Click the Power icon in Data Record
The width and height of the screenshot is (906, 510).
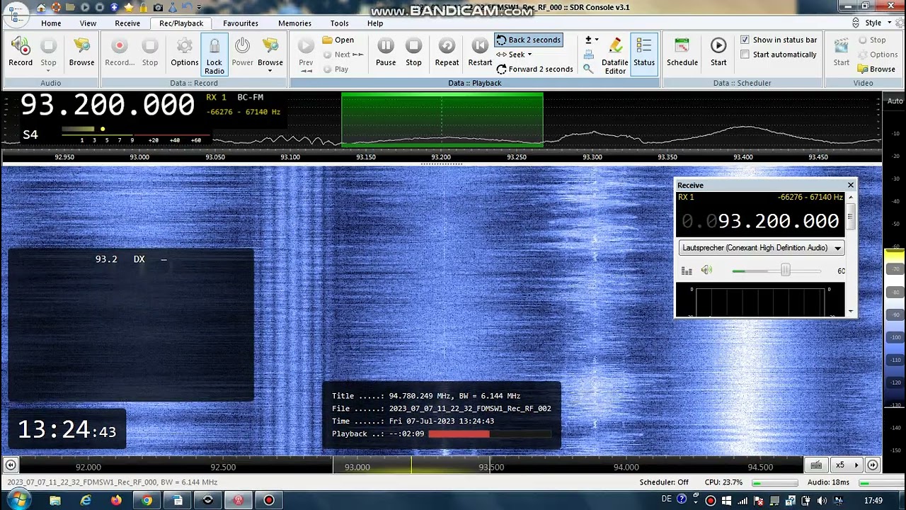point(242,52)
